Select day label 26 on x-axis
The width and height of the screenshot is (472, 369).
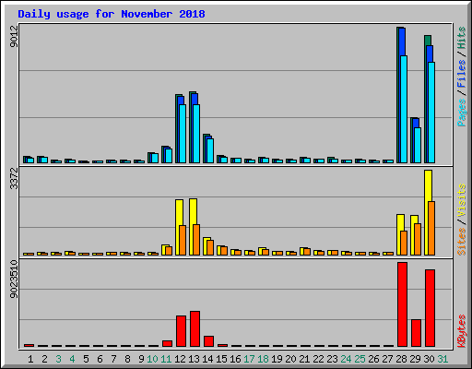pyautogui.click(x=373, y=359)
